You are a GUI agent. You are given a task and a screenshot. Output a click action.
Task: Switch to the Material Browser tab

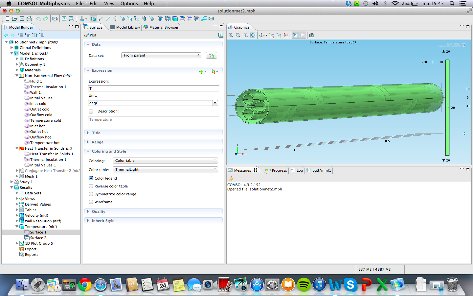tap(161, 27)
